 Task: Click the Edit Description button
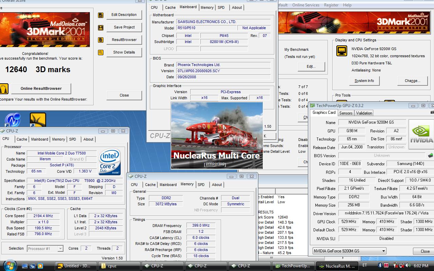click(x=124, y=15)
